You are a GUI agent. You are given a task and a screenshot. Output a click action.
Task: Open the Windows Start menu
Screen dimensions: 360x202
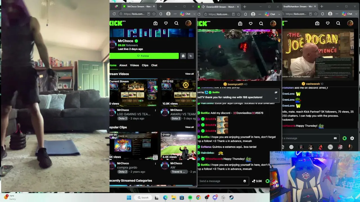(129, 198)
